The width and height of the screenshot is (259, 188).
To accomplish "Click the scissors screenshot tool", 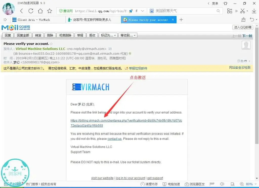I will coord(243,11).
